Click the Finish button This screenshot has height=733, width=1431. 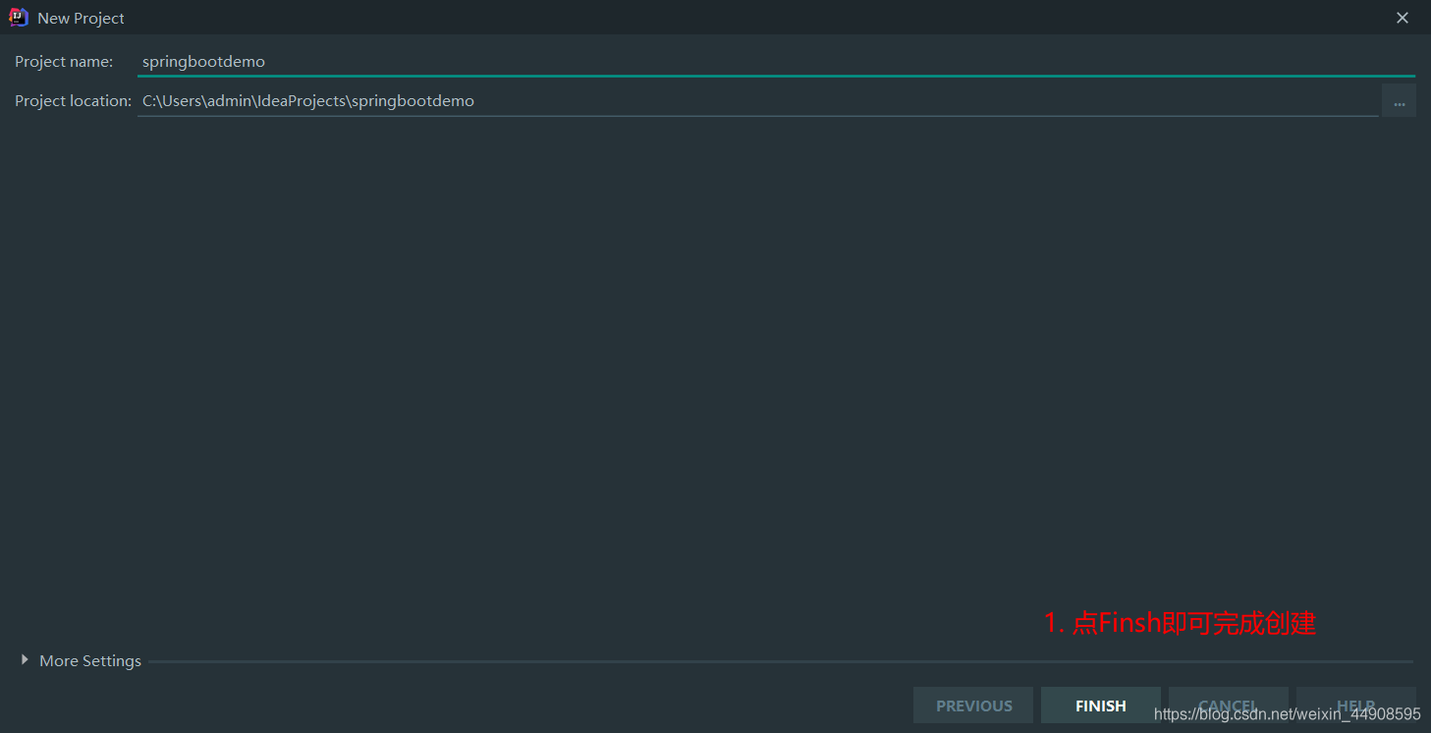click(1101, 705)
